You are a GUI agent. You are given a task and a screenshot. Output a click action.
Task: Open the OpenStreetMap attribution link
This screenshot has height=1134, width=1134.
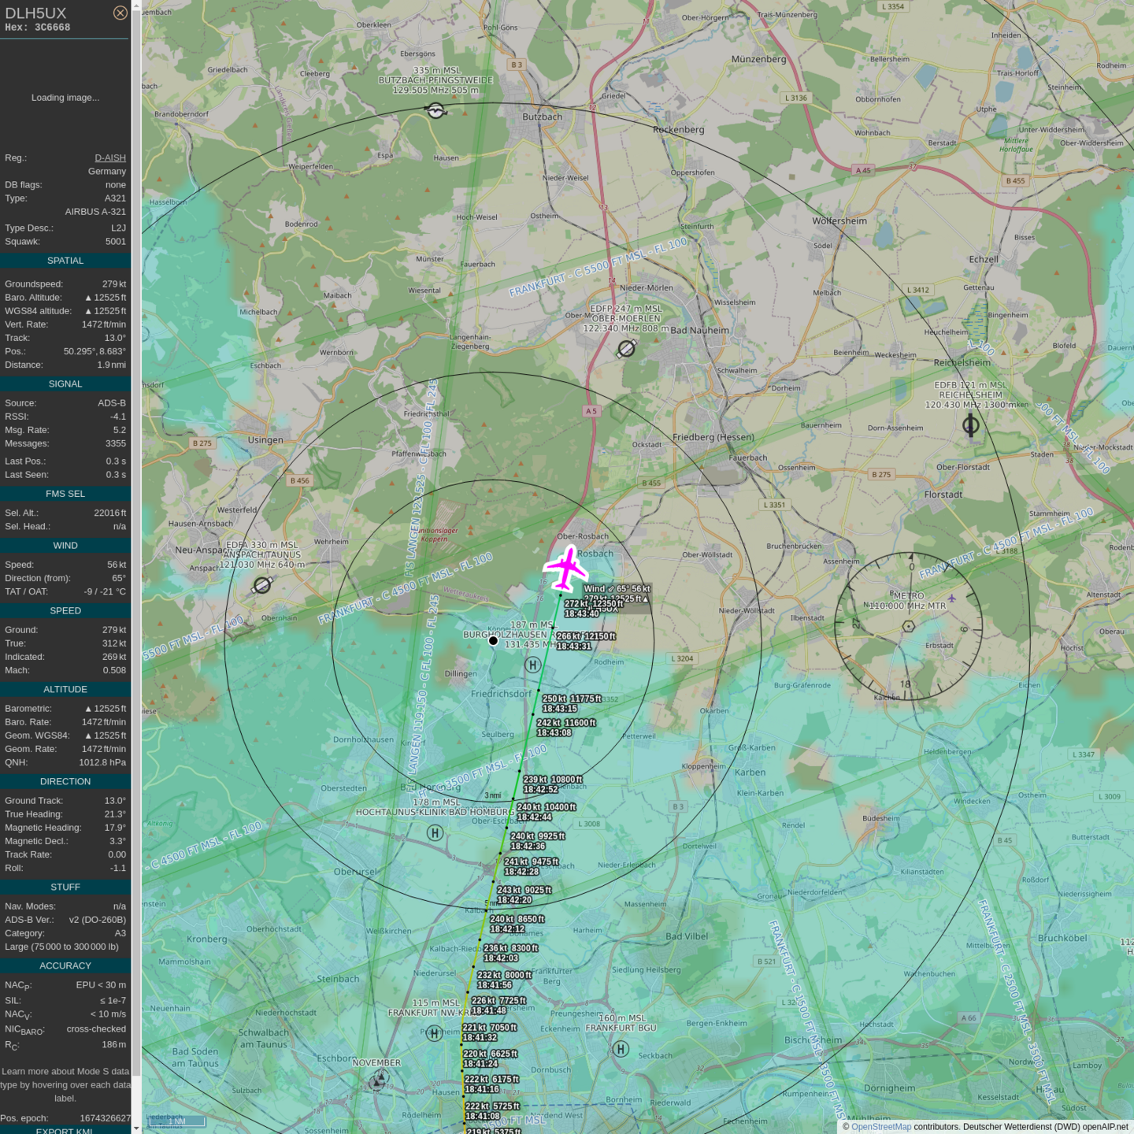tap(880, 1127)
